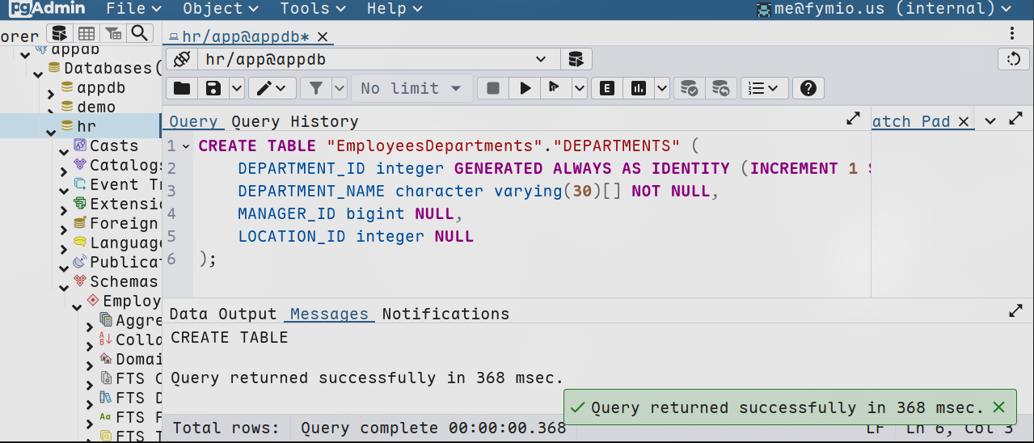Switch to the Query History tab

[294, 121]
